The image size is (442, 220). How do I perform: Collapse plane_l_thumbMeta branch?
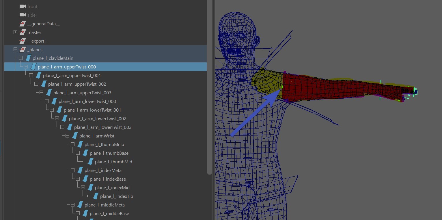(72, 144)
